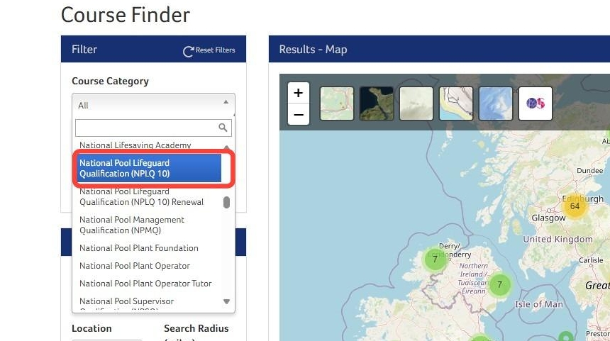This screenshot has width=610, height=341.
Task: Click the Isle of Man map label
Action: tap(539, 304)
